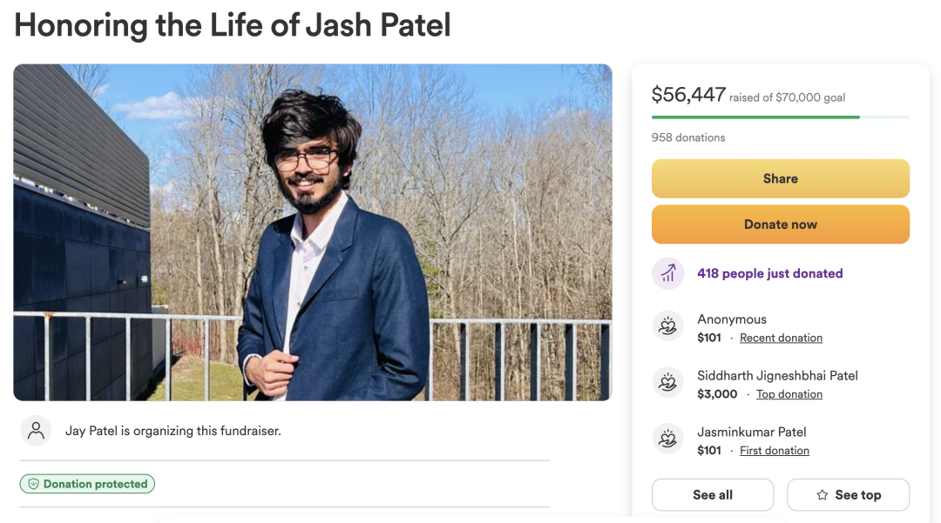Open the Recent donation link
Image resolution: width=941 pixels, height=523 pixels.
(x=781, y=338)
